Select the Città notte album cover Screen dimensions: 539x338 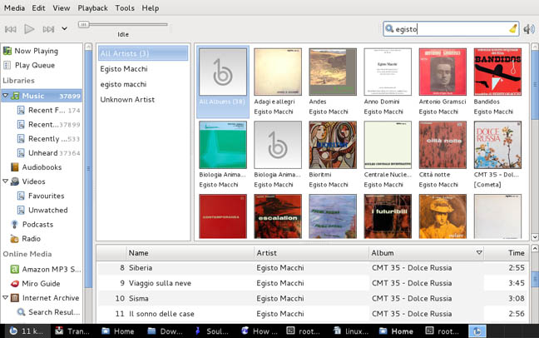[443, 145]
